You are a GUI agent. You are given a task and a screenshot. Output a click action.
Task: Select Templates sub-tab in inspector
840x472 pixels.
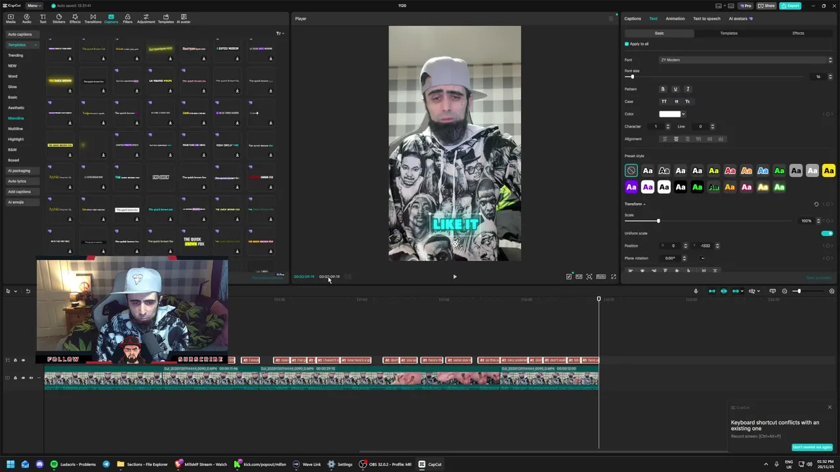(728, 33)
